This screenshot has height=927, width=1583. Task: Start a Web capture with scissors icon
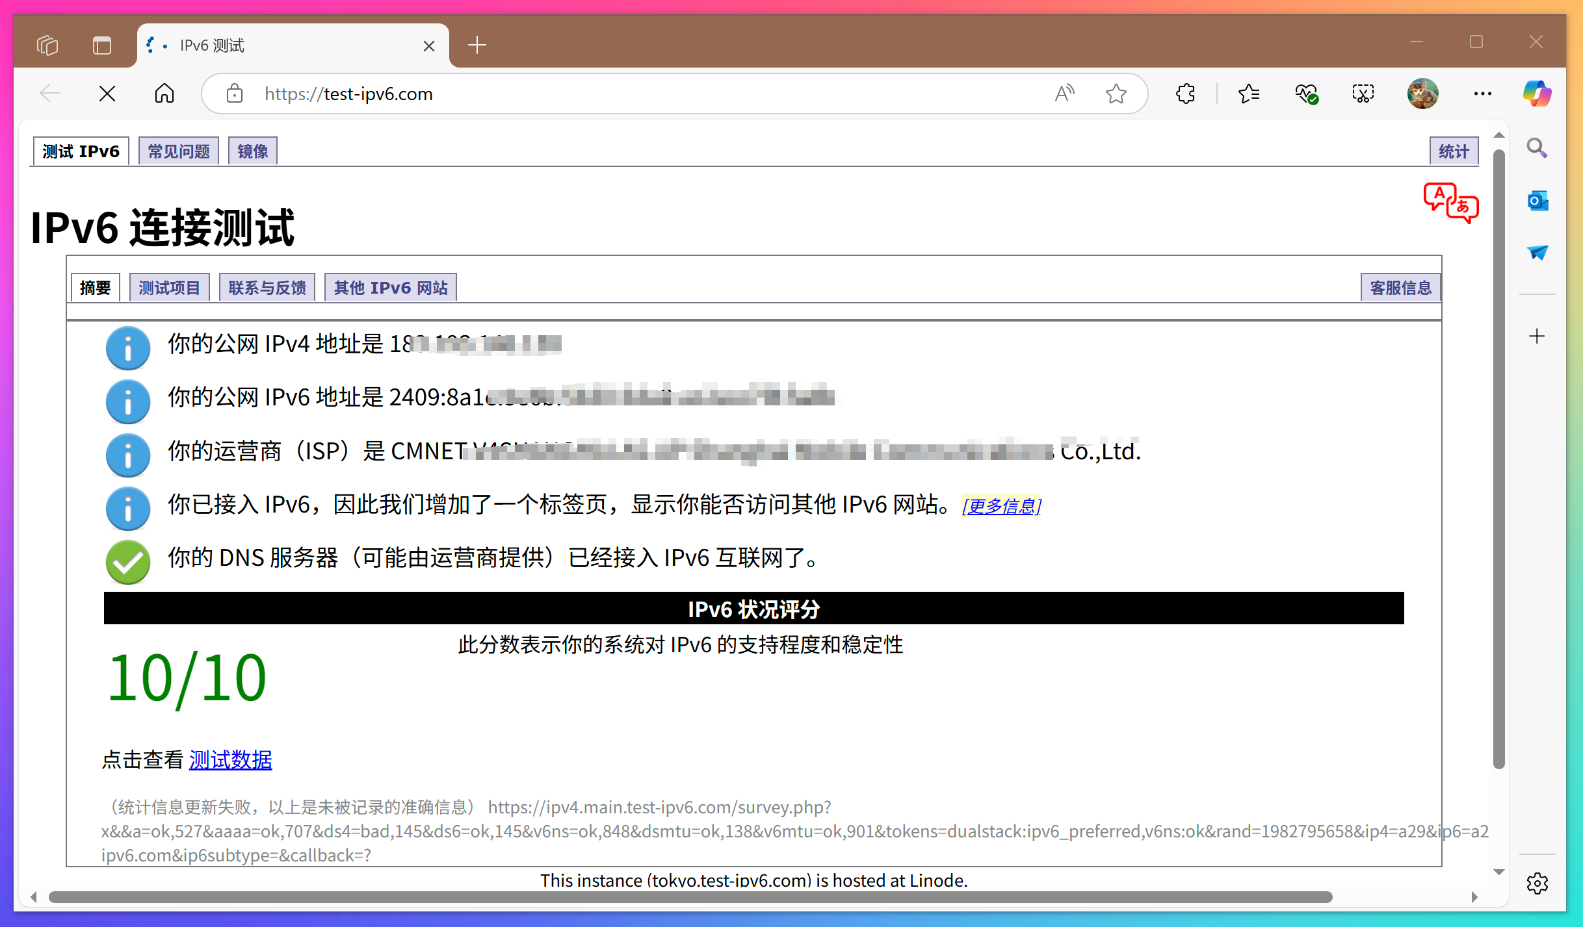(x=1362, y=94)
